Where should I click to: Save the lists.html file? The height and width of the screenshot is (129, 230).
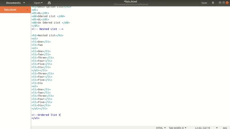click(204, 3)
